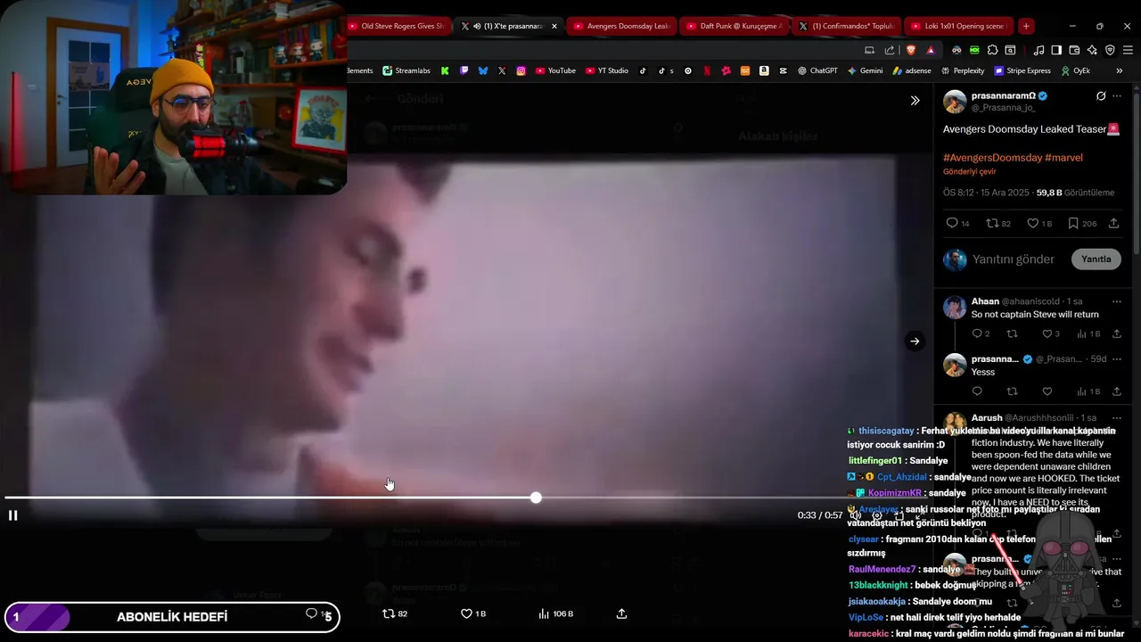
Task: Toggle the browser sidebar panel icon
Action: (1056, 50)
